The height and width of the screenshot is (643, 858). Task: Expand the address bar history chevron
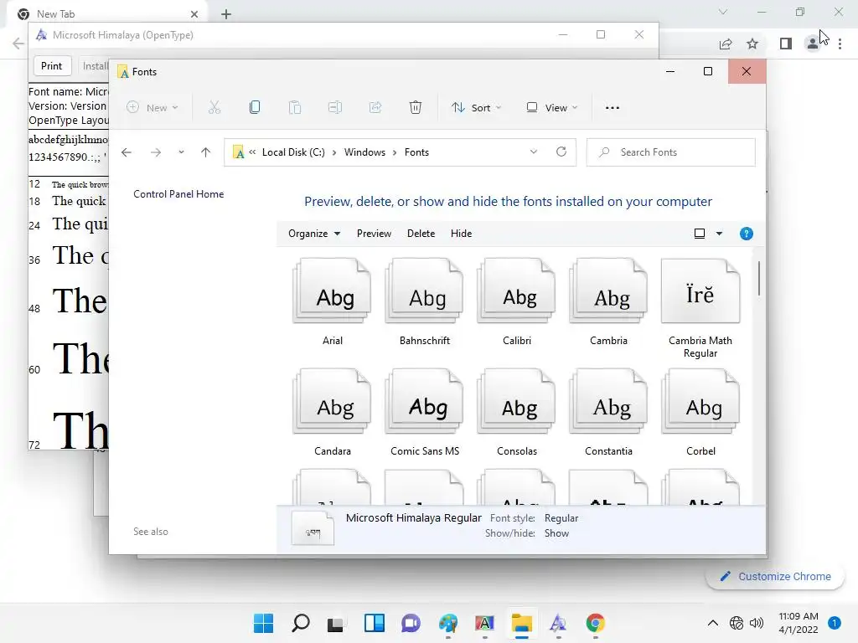[534, 152]
